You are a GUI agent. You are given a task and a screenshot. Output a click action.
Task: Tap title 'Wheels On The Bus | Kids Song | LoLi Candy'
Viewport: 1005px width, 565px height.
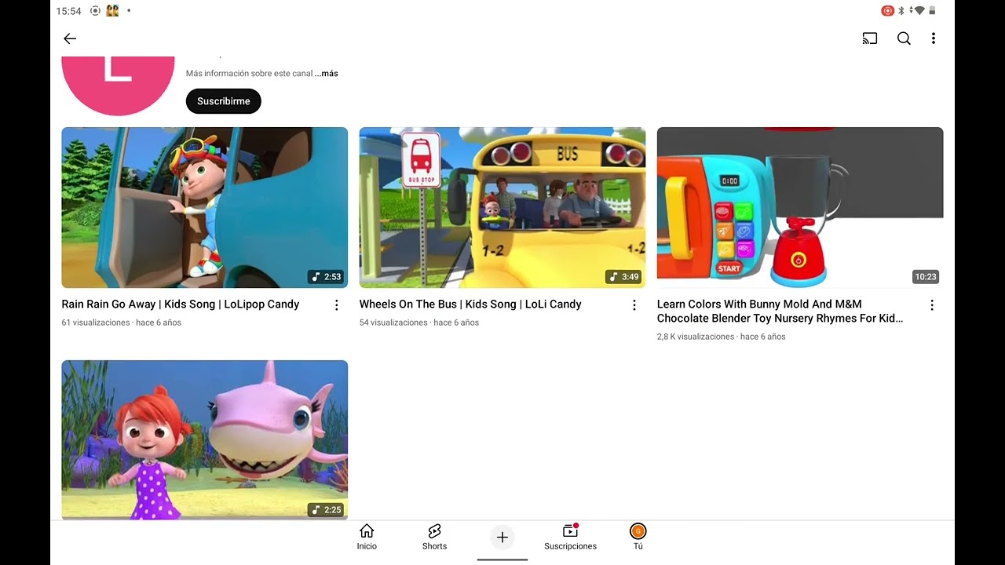pos(470,304)
